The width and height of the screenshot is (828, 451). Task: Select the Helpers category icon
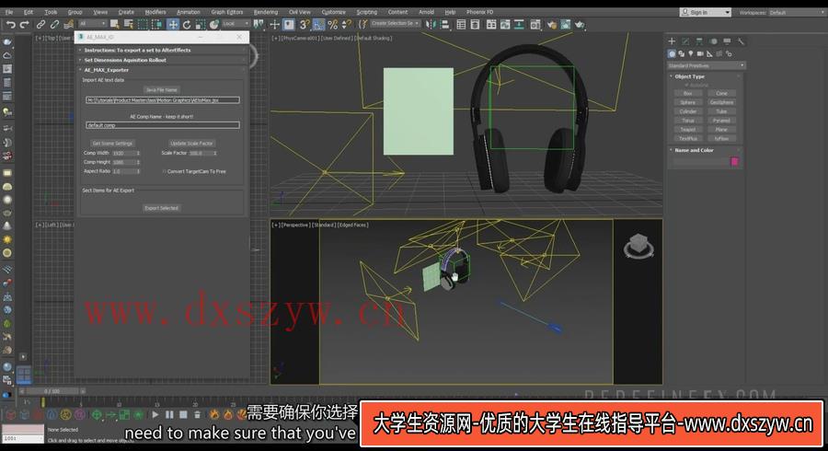coord(709,54)
